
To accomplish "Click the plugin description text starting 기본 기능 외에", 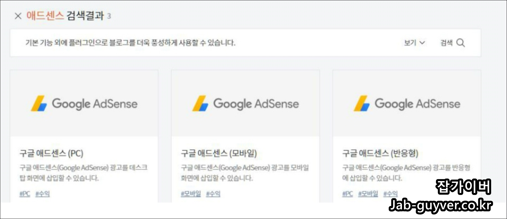I will coord(130,43).
